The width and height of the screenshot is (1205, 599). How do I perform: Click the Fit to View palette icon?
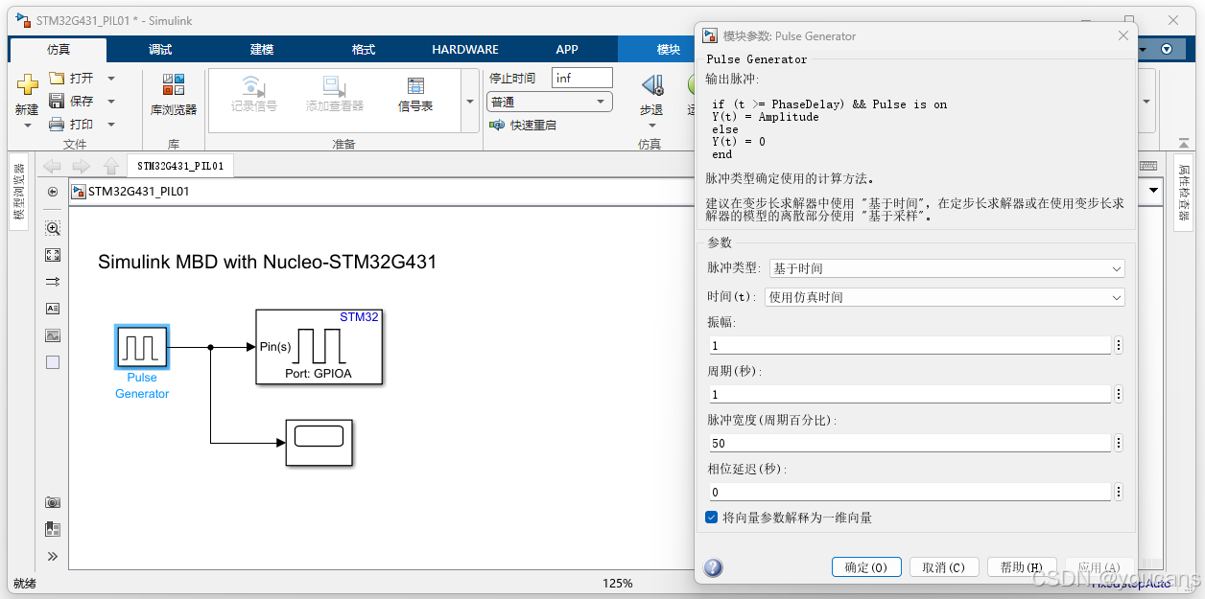[x=53, y=255]
